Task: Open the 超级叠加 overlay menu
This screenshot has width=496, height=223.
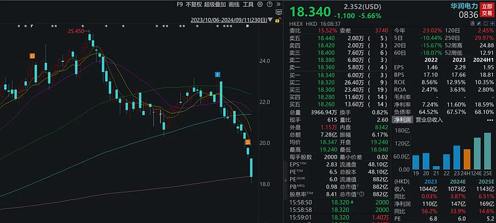Action: click(215, 4)
